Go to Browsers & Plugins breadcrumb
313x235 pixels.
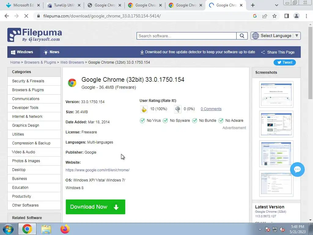click(40, 62)
